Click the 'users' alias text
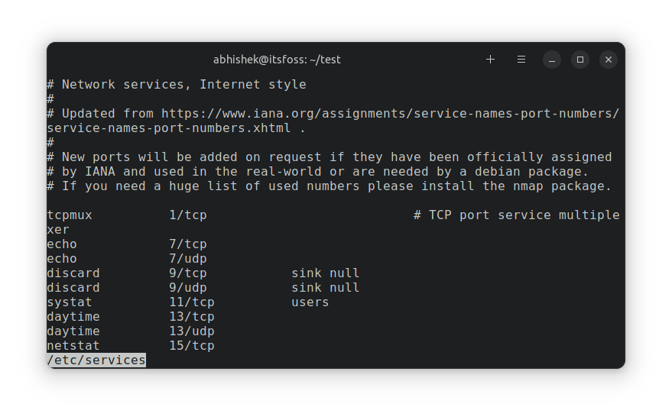Screen dimensions: 672x420 pyautogui.click(x=310, y=302)
